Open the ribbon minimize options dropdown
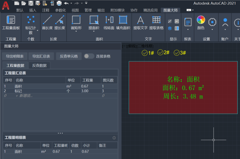 [193, 10]
